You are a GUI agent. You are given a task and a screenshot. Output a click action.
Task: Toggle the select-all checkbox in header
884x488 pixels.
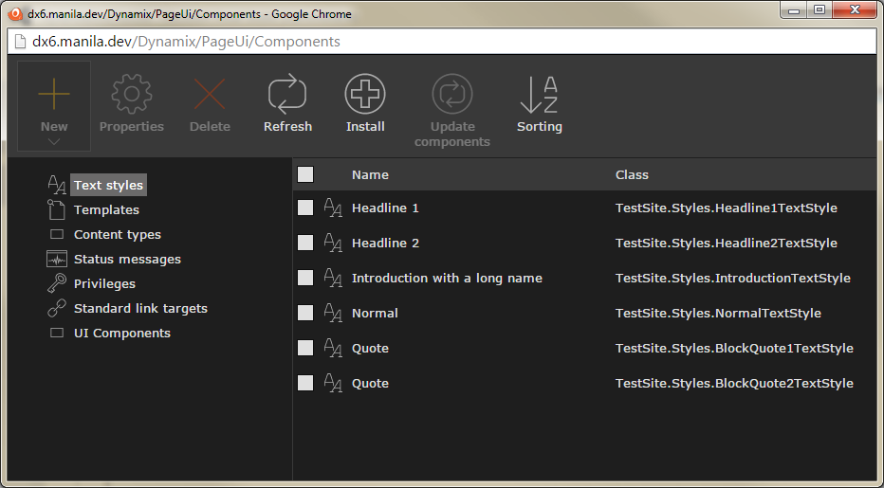305,174
